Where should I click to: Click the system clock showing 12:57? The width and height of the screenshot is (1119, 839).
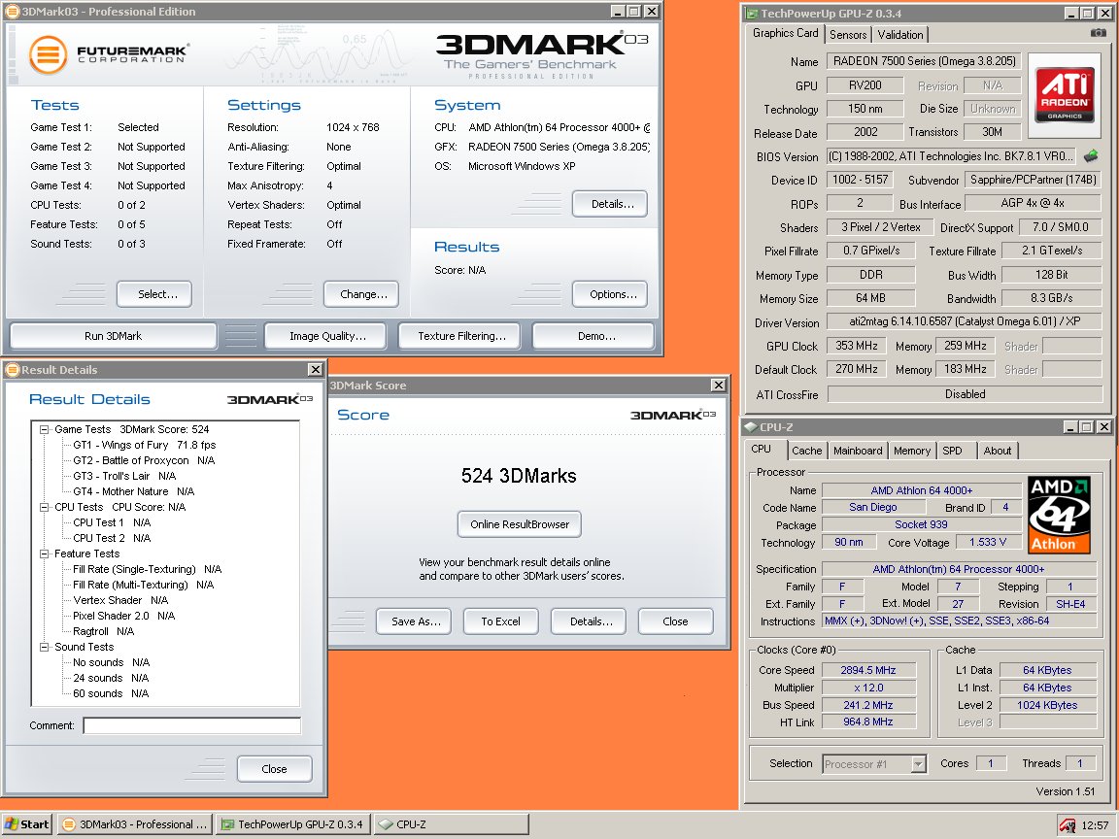coord(1095,825)
